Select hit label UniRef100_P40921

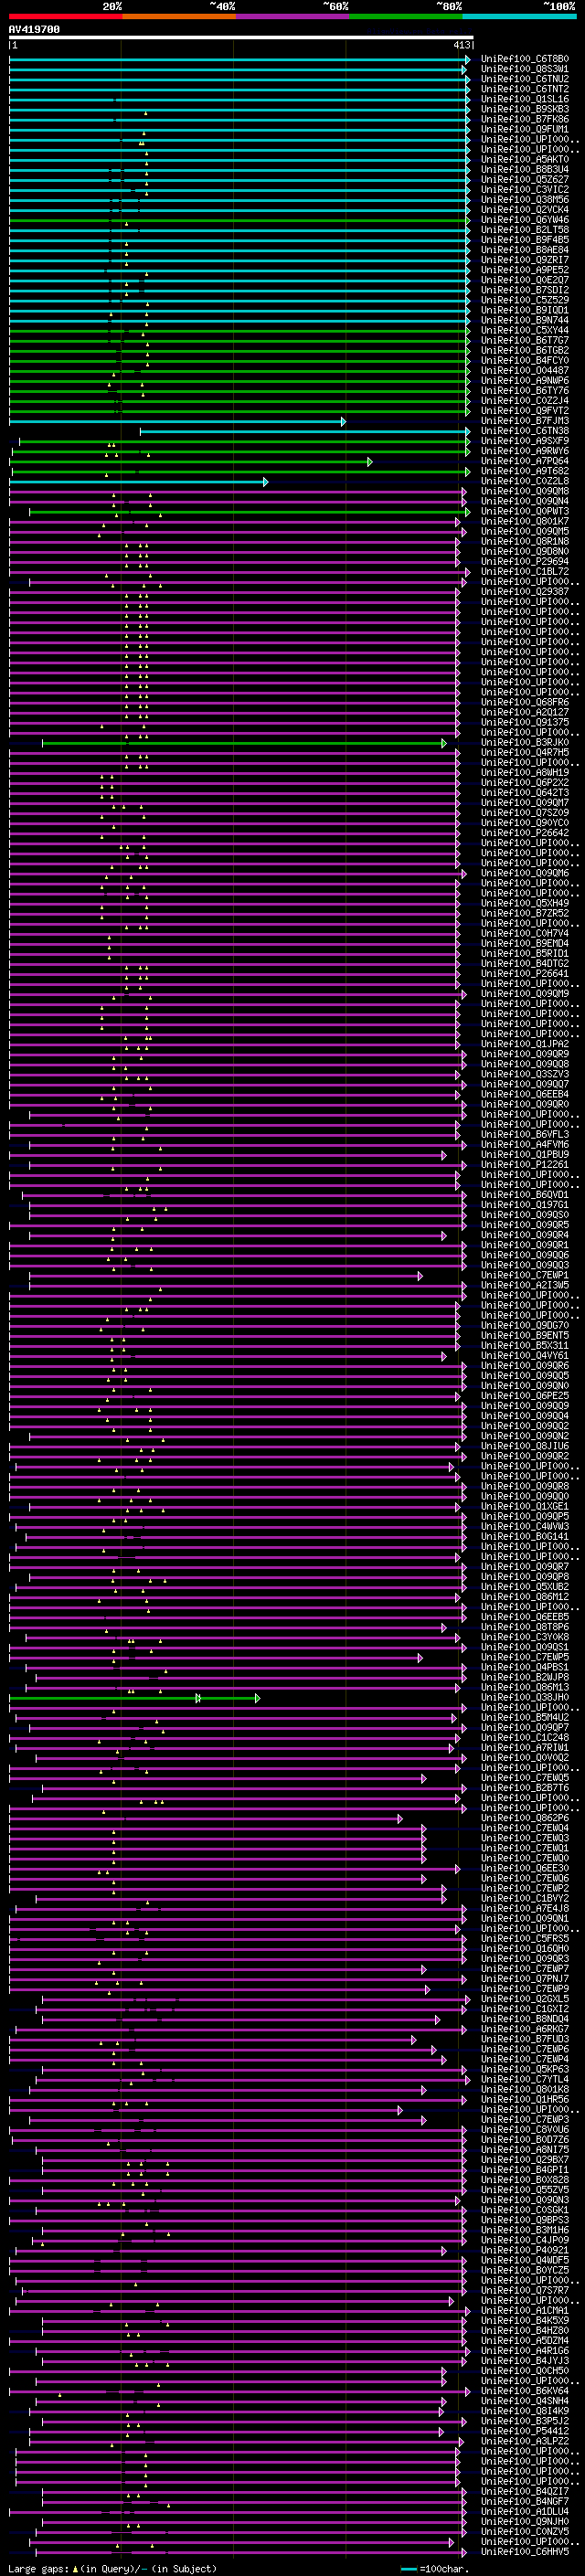tap(525, 2250)
